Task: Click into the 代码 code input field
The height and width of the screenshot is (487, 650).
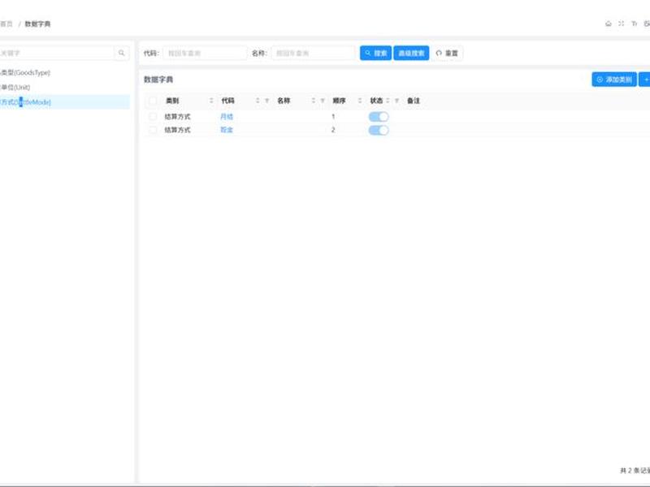Action: [x=205, y=53]
